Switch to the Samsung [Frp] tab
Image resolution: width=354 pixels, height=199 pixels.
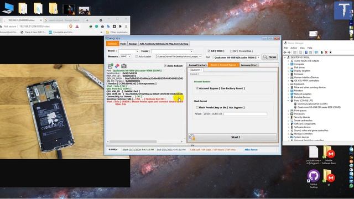click(249, 65)
